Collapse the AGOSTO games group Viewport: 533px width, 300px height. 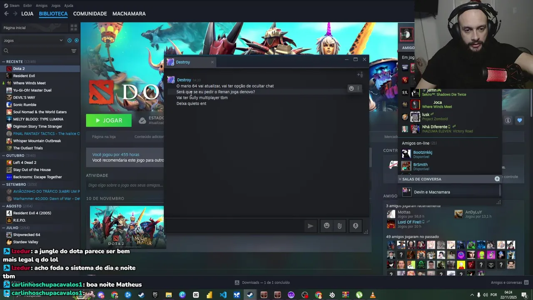4,206
